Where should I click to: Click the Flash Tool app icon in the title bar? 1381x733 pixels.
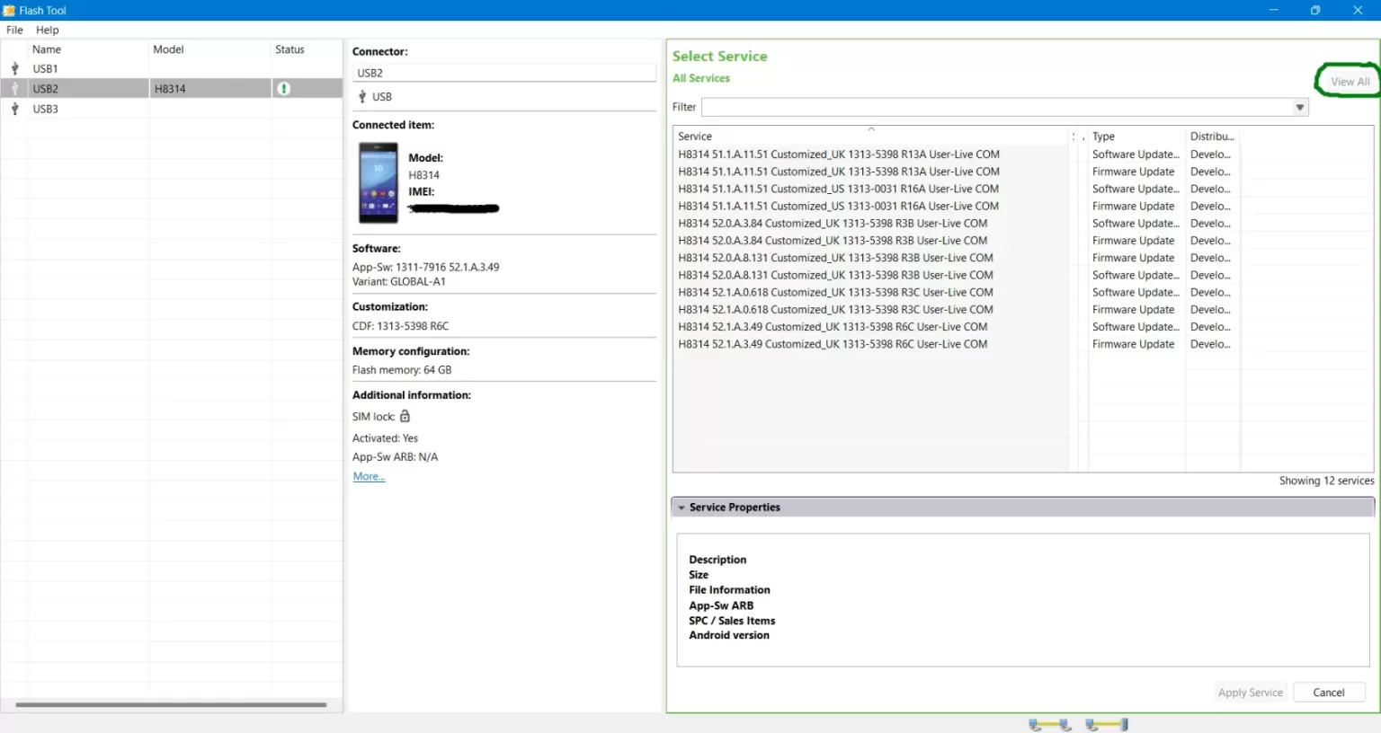pyautogui.click(x=9, y=10)
